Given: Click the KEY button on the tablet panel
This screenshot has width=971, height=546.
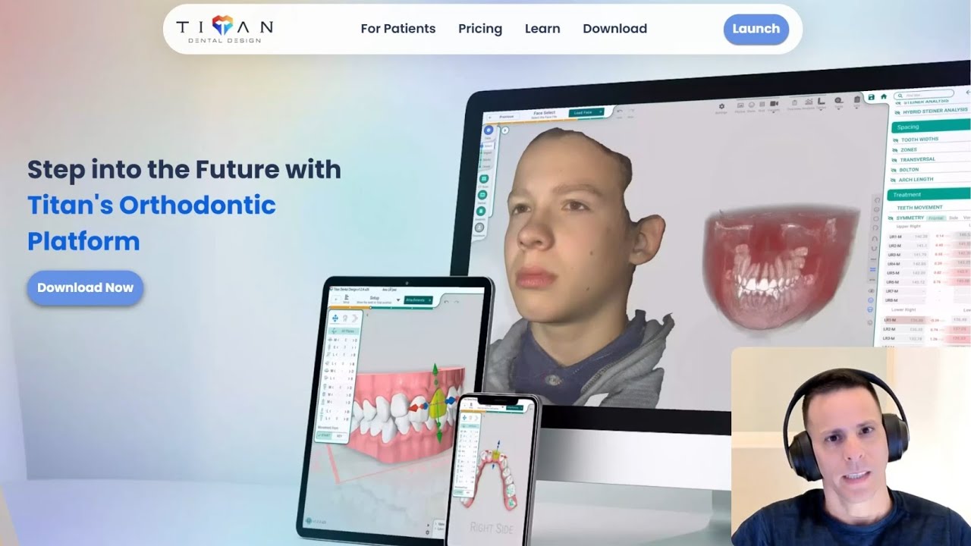Looking at the screenshot, I should 339,435.
